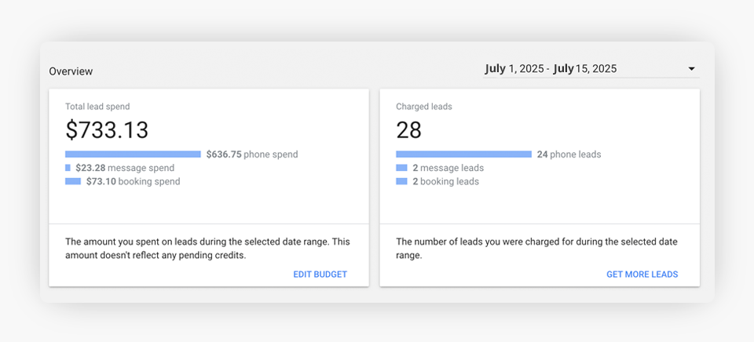Click the phone leads blue bar

[463, 155]
